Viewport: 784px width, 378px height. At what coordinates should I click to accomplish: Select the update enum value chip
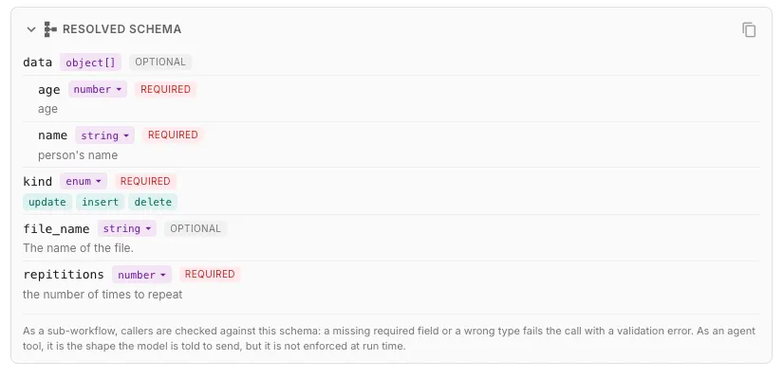coord(47,202)
